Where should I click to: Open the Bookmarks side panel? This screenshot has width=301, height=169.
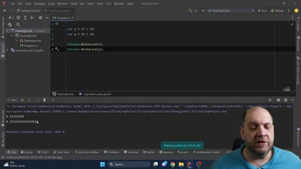point(3,118)
